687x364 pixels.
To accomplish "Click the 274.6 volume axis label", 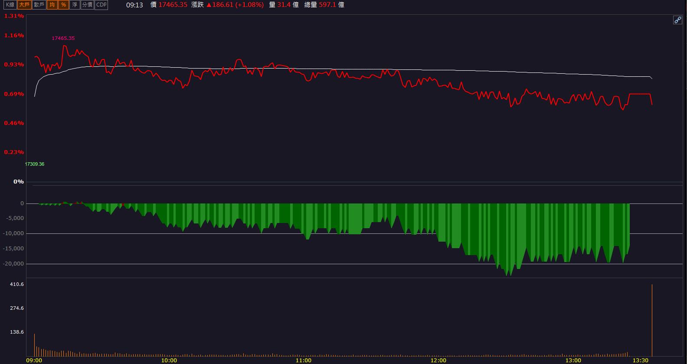I will (x=16, y=308).
